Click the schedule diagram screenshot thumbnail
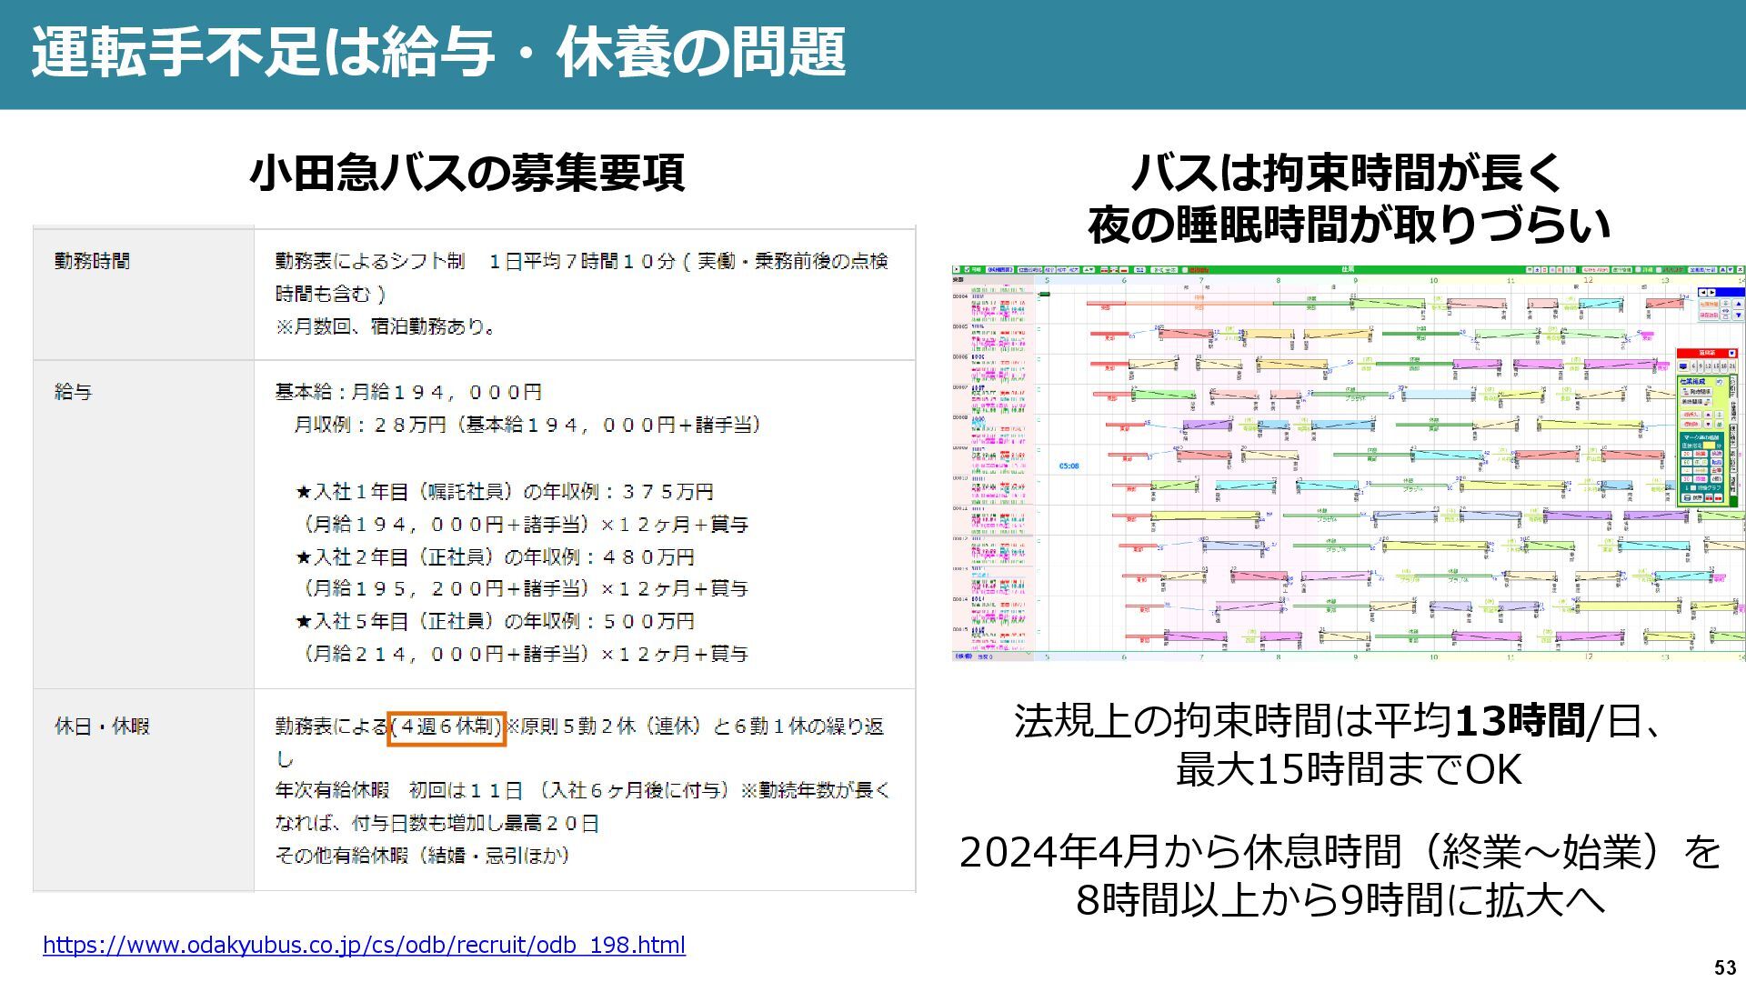Image resolution: width=1746 pixels, height=982 pixels. (x=1348, y=463)
